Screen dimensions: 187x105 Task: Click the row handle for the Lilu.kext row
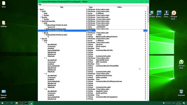click(x=145, y=45)
